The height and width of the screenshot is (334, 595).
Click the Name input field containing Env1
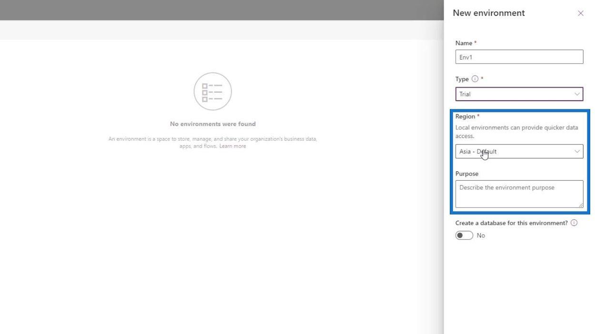[519, 57]
